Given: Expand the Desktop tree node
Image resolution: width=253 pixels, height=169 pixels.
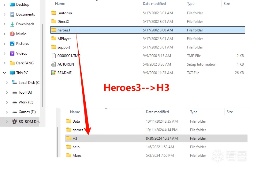Looking at the screenshot, I should click(4, 5).
